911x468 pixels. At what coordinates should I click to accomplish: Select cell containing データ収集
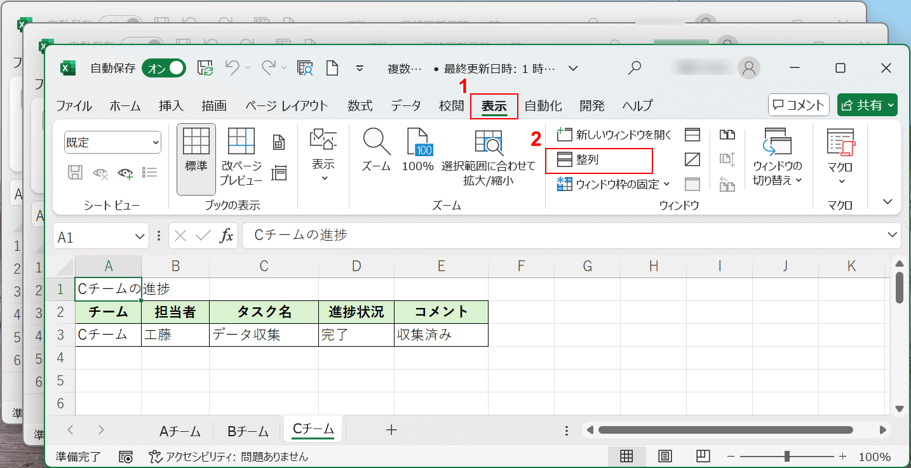[264, 335]
